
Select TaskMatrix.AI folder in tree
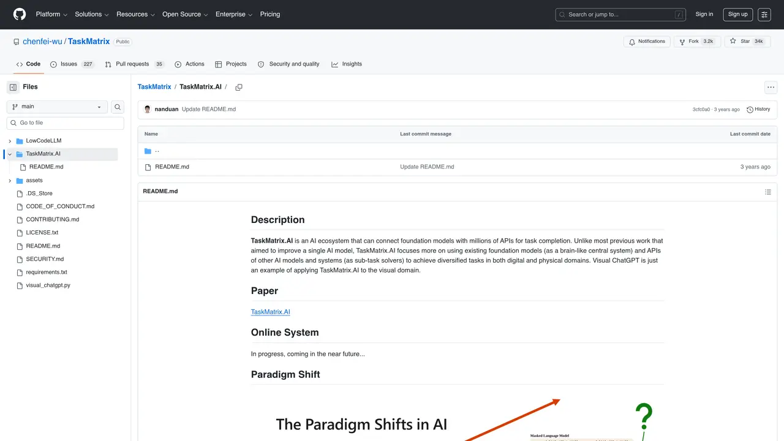pos(43,154)
